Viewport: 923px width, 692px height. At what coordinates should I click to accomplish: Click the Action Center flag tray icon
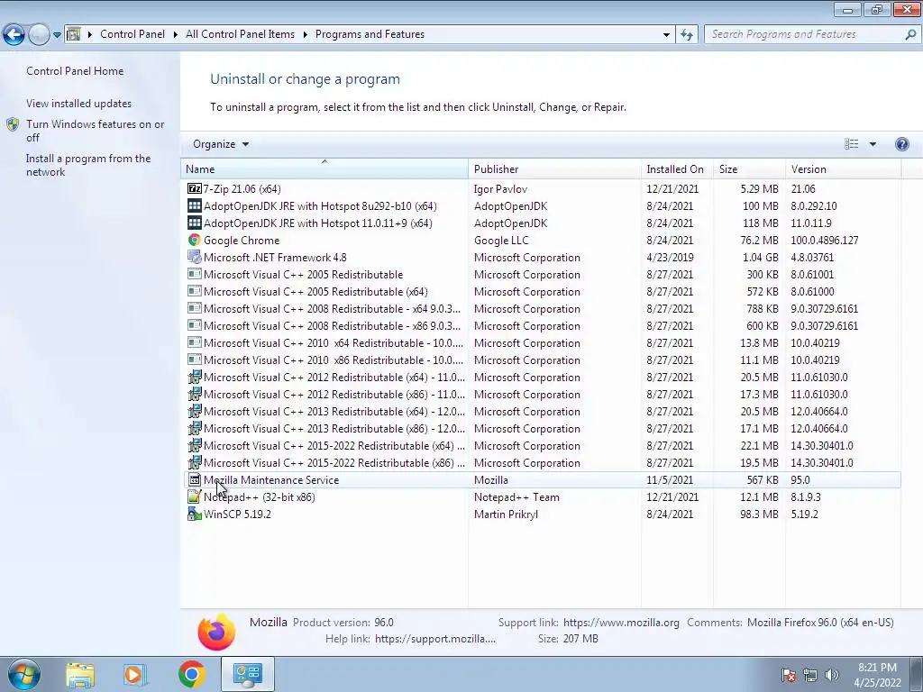point(789,675)
